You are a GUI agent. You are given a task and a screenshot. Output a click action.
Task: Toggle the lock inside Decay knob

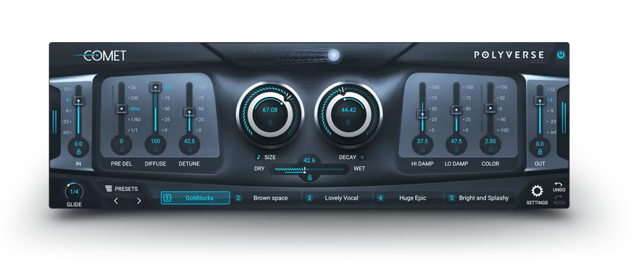pyautogui.click(x=348, y=122)
